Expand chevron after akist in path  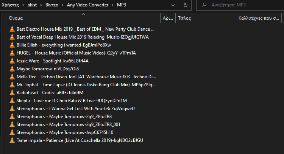tap(41, 5)
